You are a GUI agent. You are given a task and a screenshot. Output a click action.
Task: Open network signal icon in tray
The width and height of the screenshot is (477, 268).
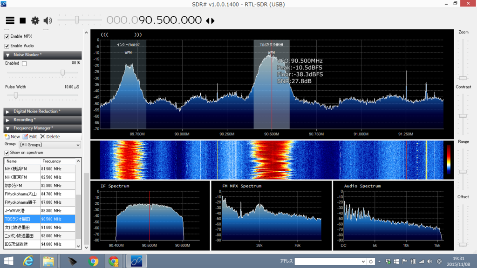(x=421, y=261)
